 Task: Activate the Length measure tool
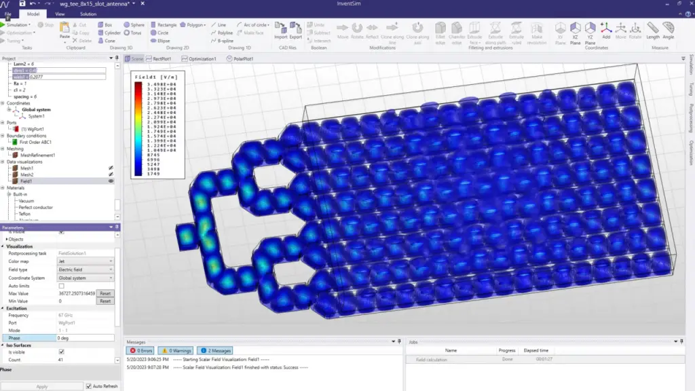(652, 30)
